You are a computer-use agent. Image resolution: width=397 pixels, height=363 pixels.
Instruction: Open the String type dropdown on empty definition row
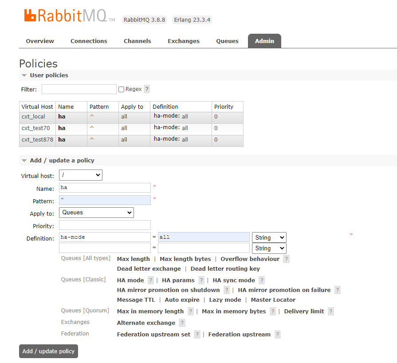269,248
